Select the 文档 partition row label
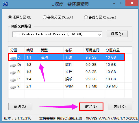Screen dimensions: 139x123 point(69,72)
